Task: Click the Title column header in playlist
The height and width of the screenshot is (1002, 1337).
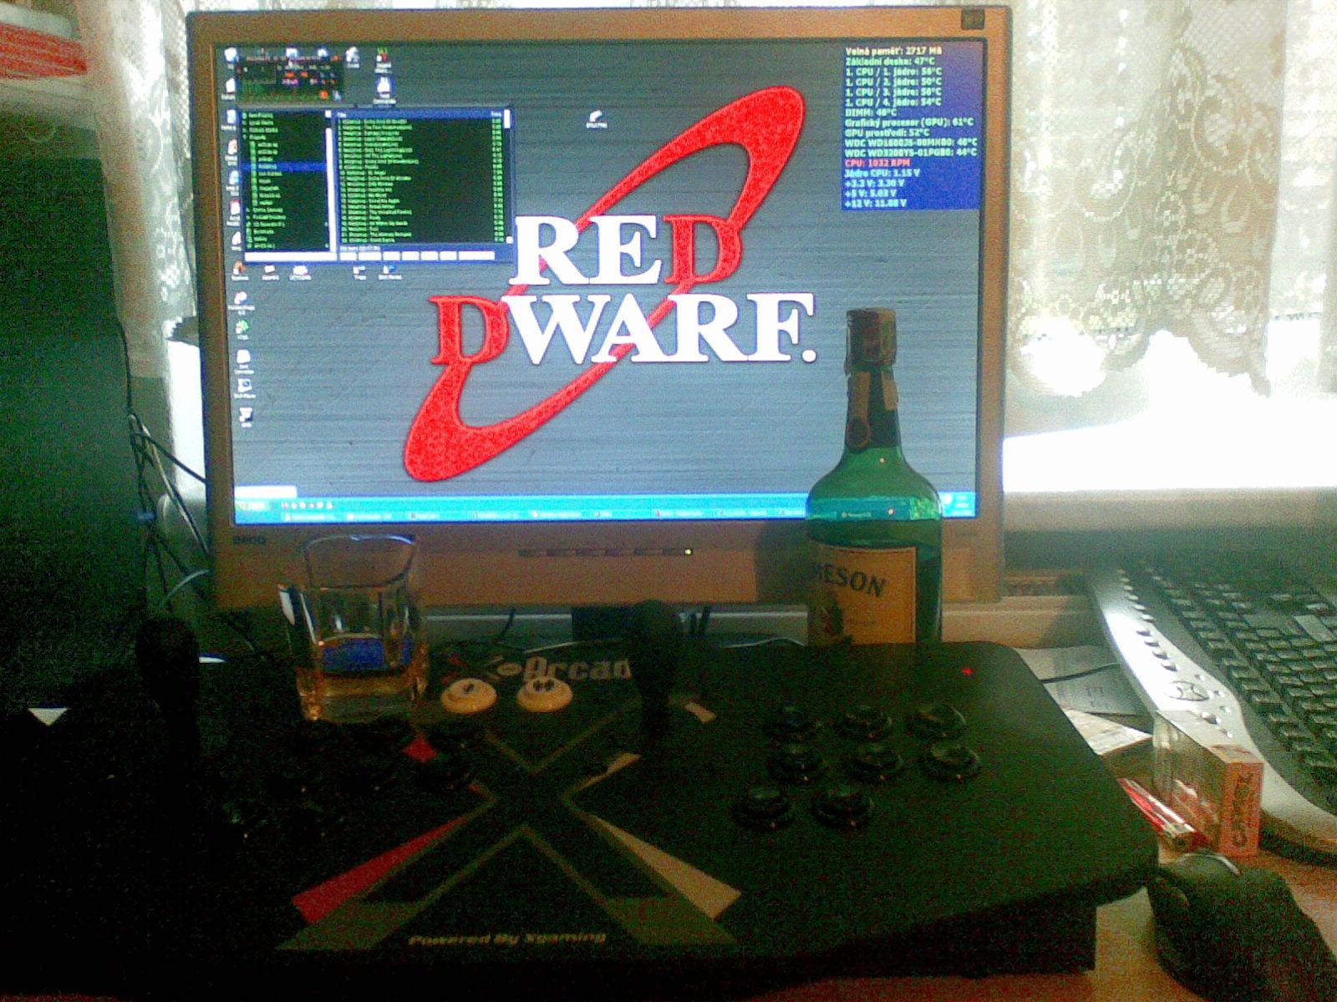Action: [343, 114]
